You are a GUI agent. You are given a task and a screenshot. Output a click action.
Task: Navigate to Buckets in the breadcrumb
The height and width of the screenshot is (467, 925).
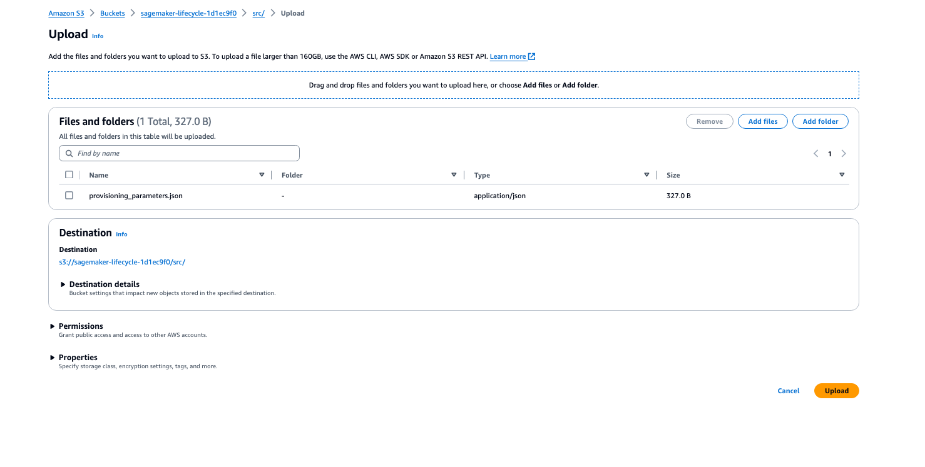[113, 13]
